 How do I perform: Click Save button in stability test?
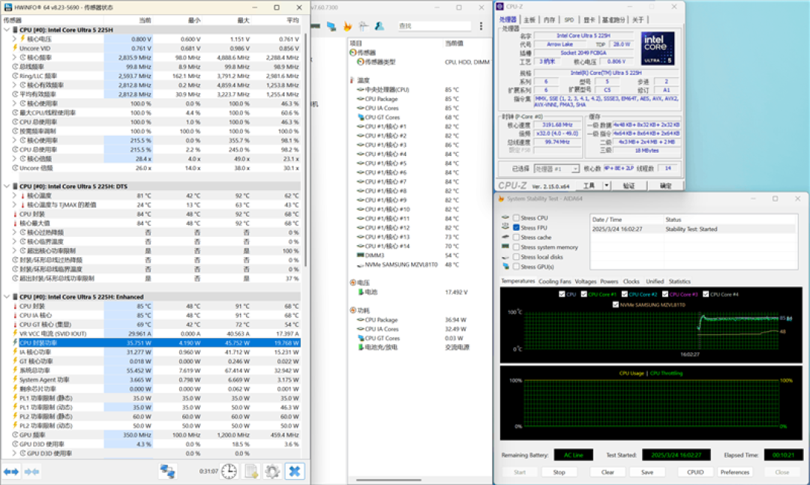pos(647,472)
